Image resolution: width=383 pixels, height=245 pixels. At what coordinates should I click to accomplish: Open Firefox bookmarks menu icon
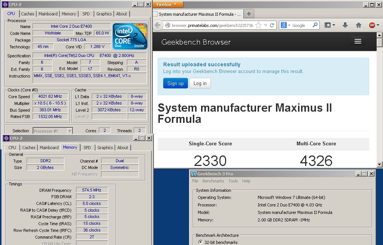point(329,25)
